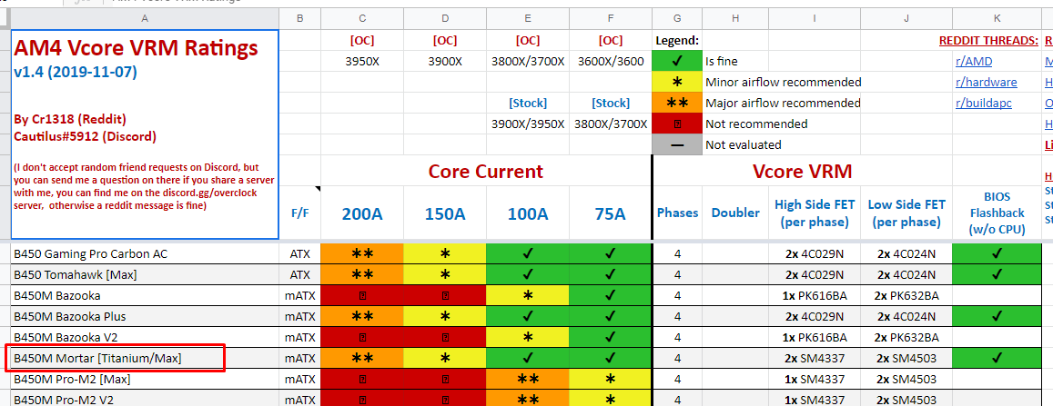Select the B450M Bazooka V2 row name

[145, 337]
